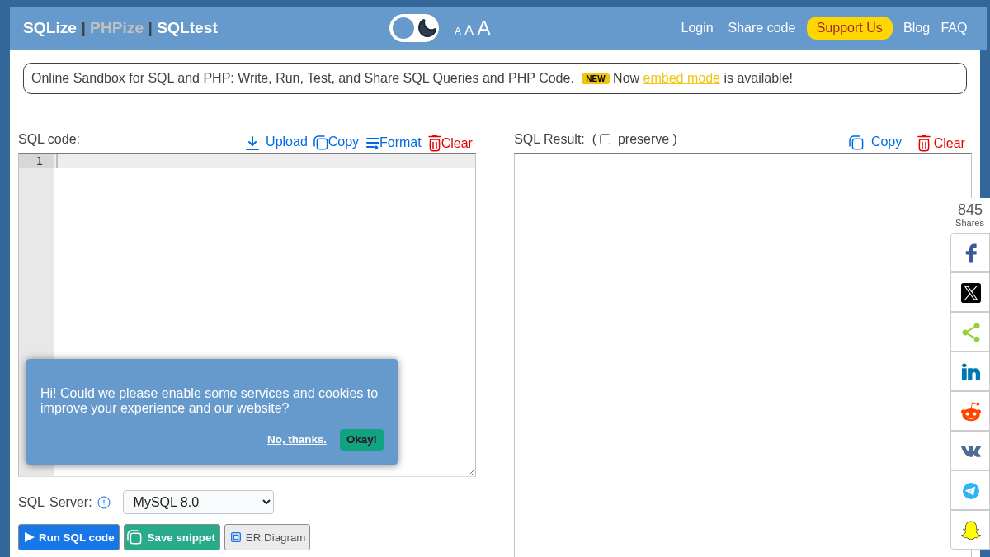This screenshot has width=990, height=557.
Task: Open the Login page
Action: (697, 28)
